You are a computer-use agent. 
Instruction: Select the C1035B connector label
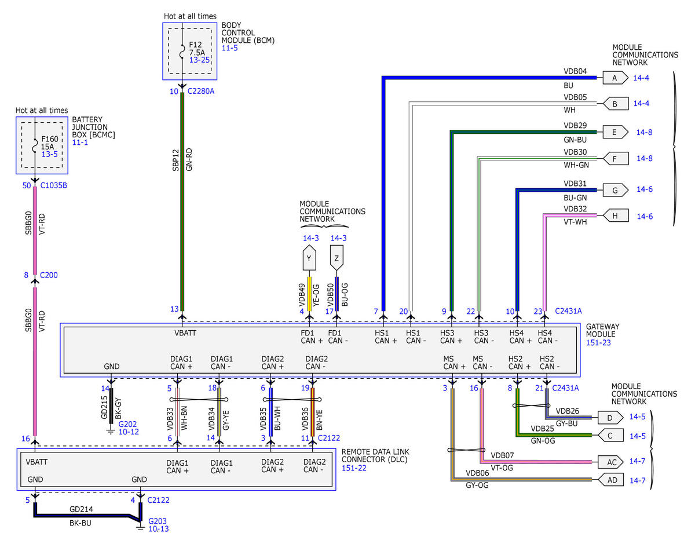point(54,186)
